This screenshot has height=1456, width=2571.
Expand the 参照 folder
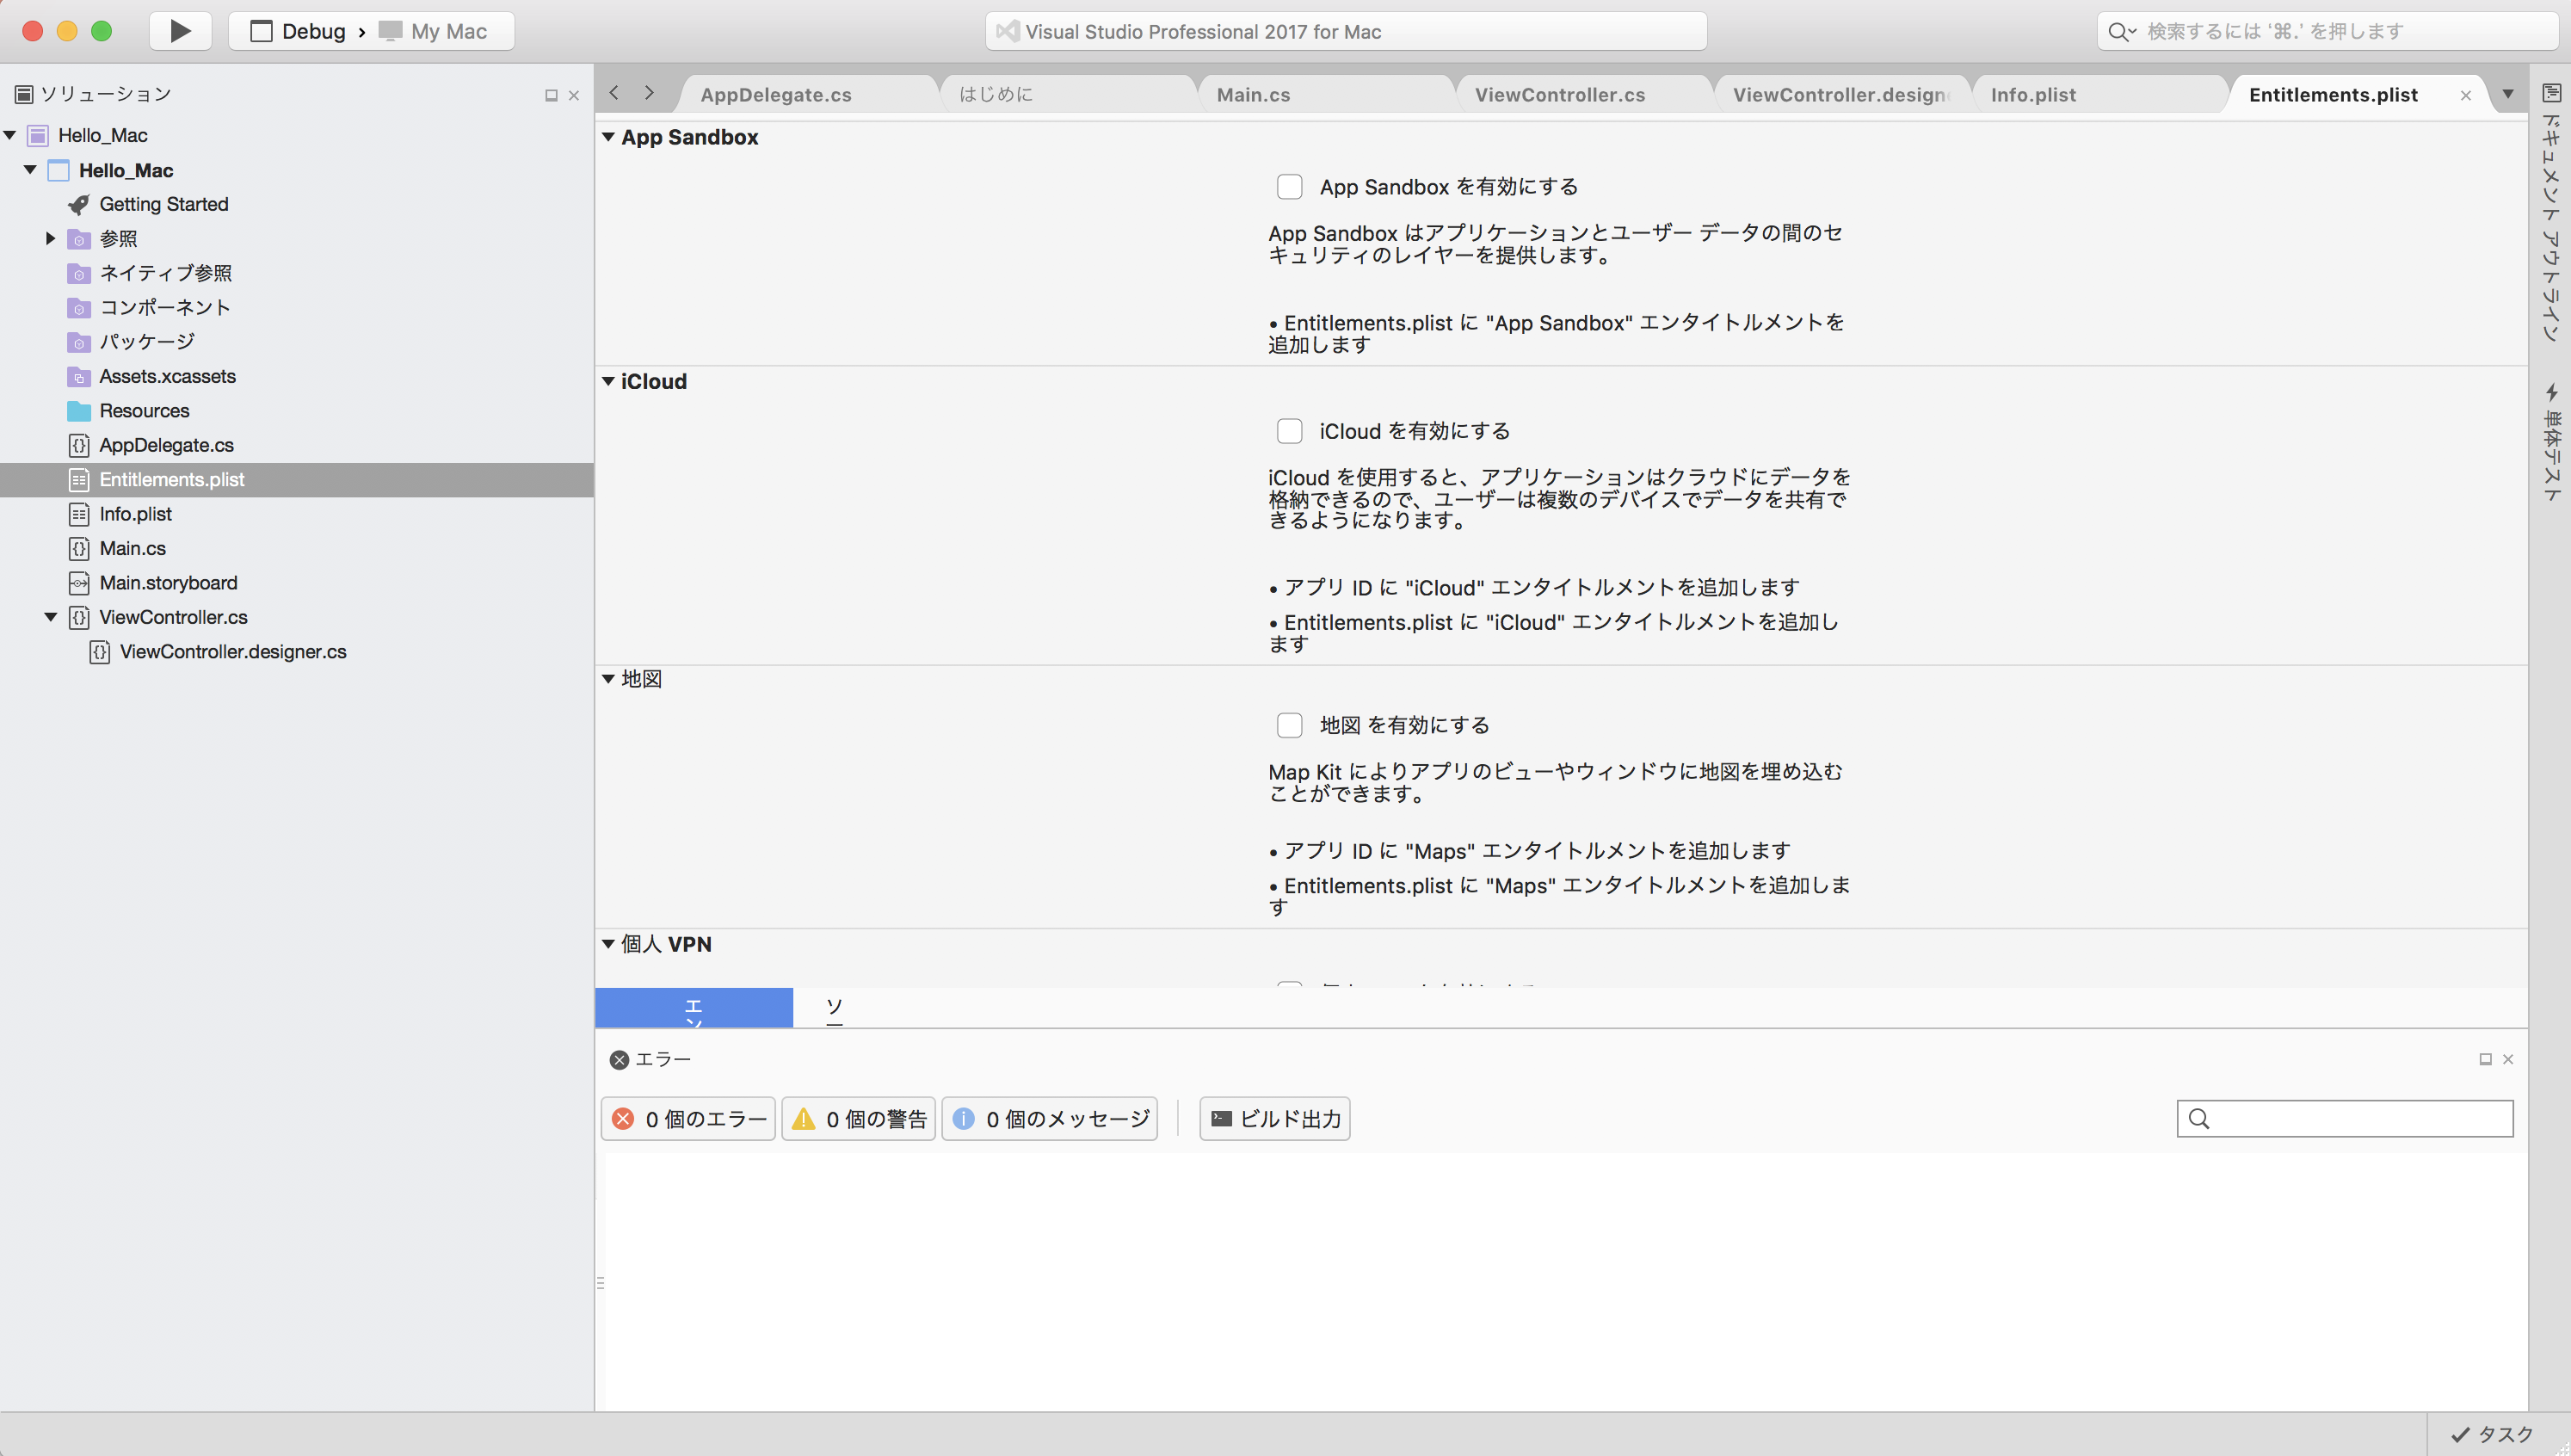(x=51, y=238)
